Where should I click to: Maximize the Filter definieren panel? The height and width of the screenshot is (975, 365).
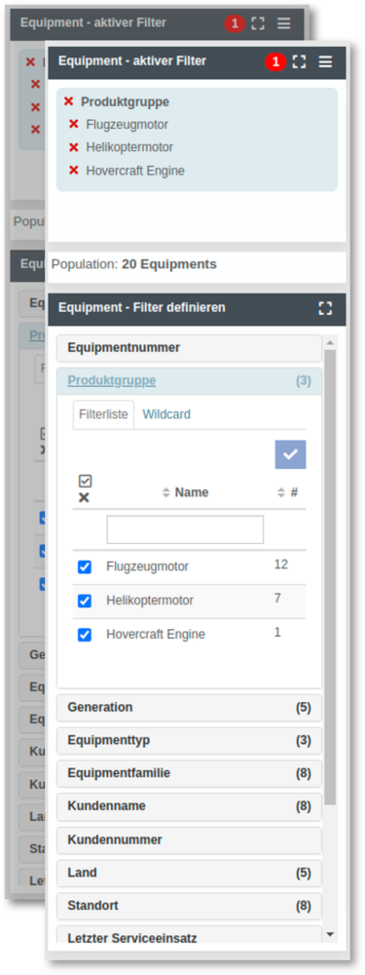(325, 308)
